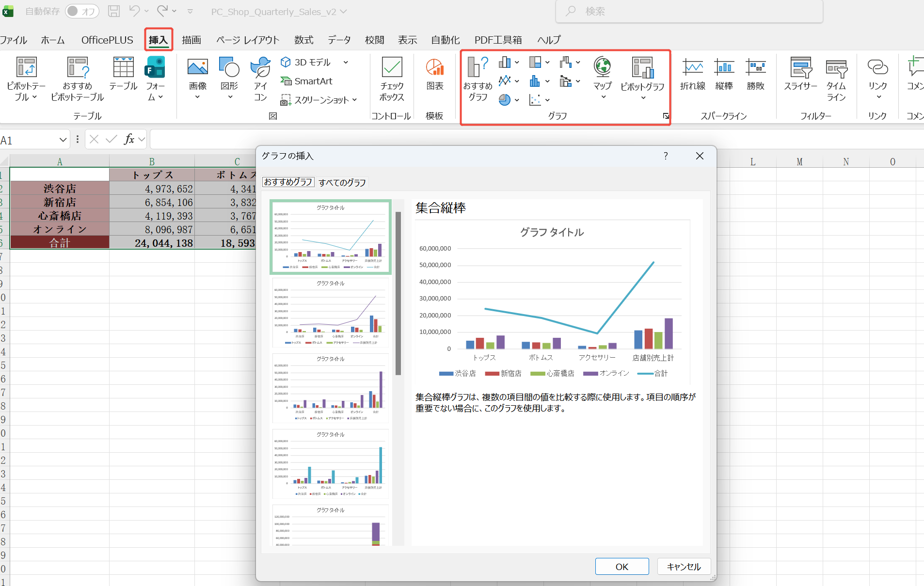Insert a waterfall or stock chart
The image size is (924, 586).
(x=570, y=62)
